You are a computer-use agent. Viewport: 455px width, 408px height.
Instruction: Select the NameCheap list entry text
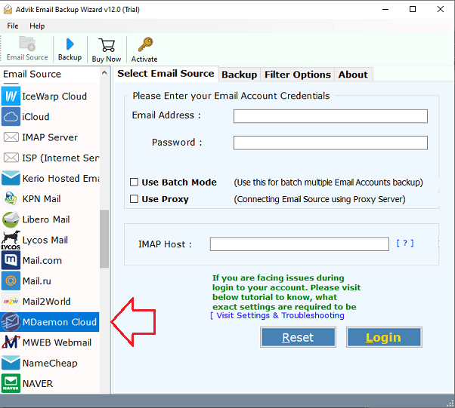pos(50,363)
